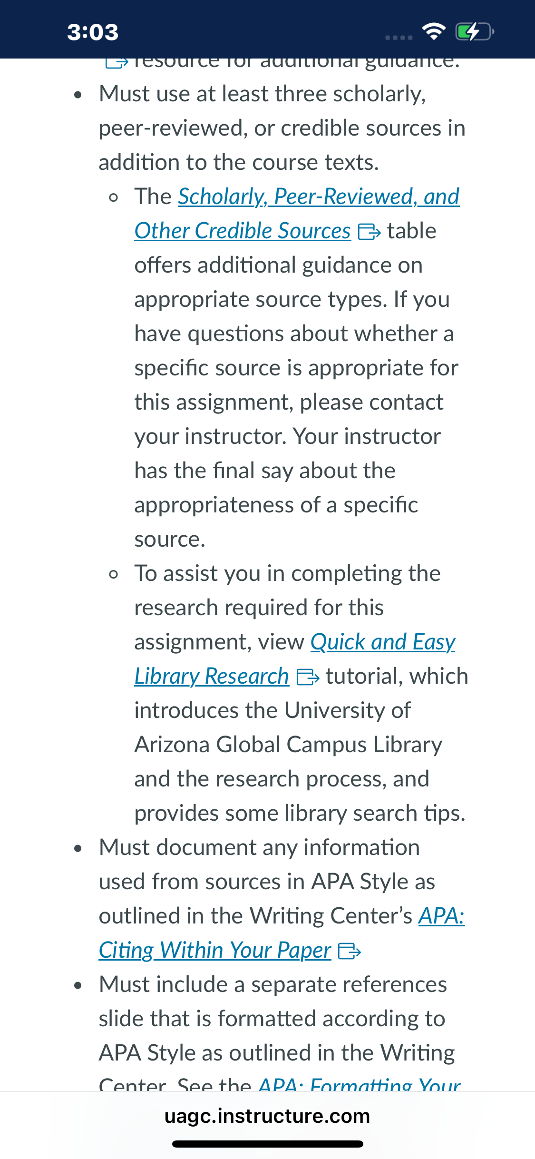Screen dimensions: 535x1159
Task: Tap the charging battery icon
Action: pos(475,32)
